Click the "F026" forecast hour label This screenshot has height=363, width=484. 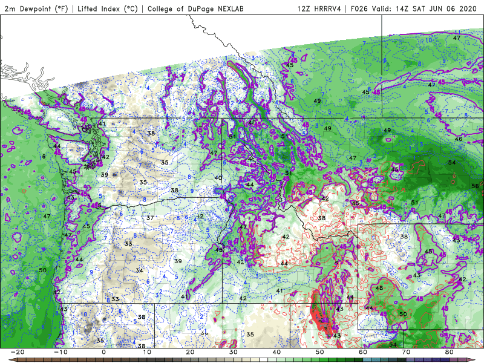pyautogui.click(x=359, y=8)
